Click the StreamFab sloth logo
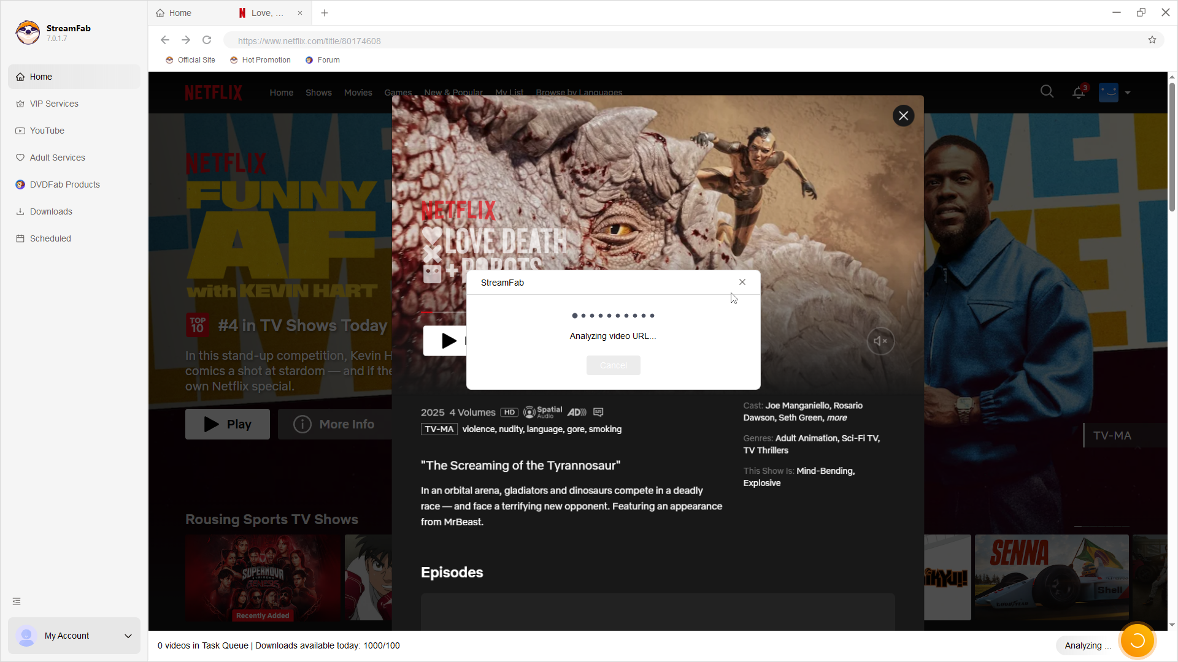Screen dimensions: 1178x662 pyautogui.click(x=28, y=32)
